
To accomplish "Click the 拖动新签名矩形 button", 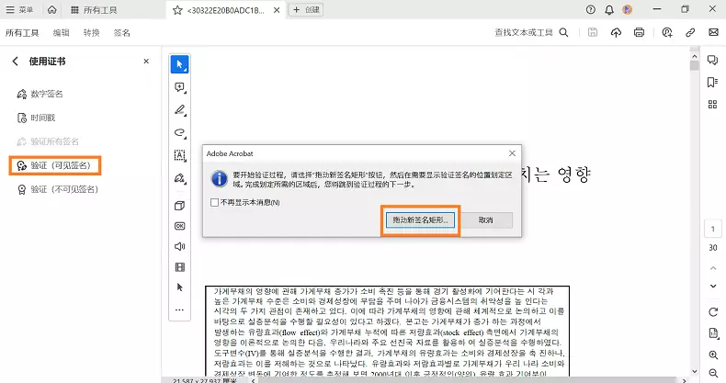I will coord(419,220).
